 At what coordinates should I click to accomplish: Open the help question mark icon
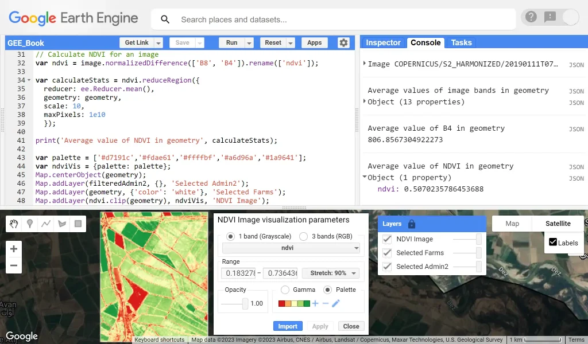(531, 17)
